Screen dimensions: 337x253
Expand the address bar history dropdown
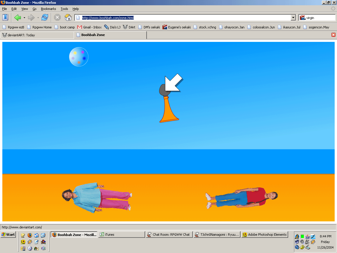pyautogui.click(x=293, y=18)
